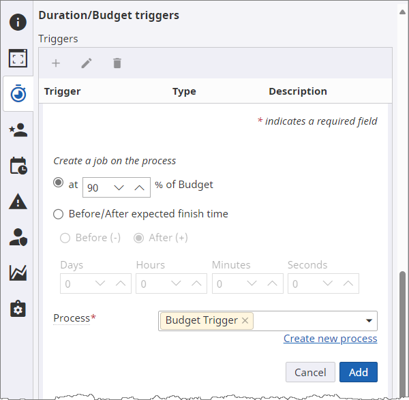Viewport: 409px width, 400px height.
Task: Increase the budget percentage with up chevron
Action: (x=139, y=187)
